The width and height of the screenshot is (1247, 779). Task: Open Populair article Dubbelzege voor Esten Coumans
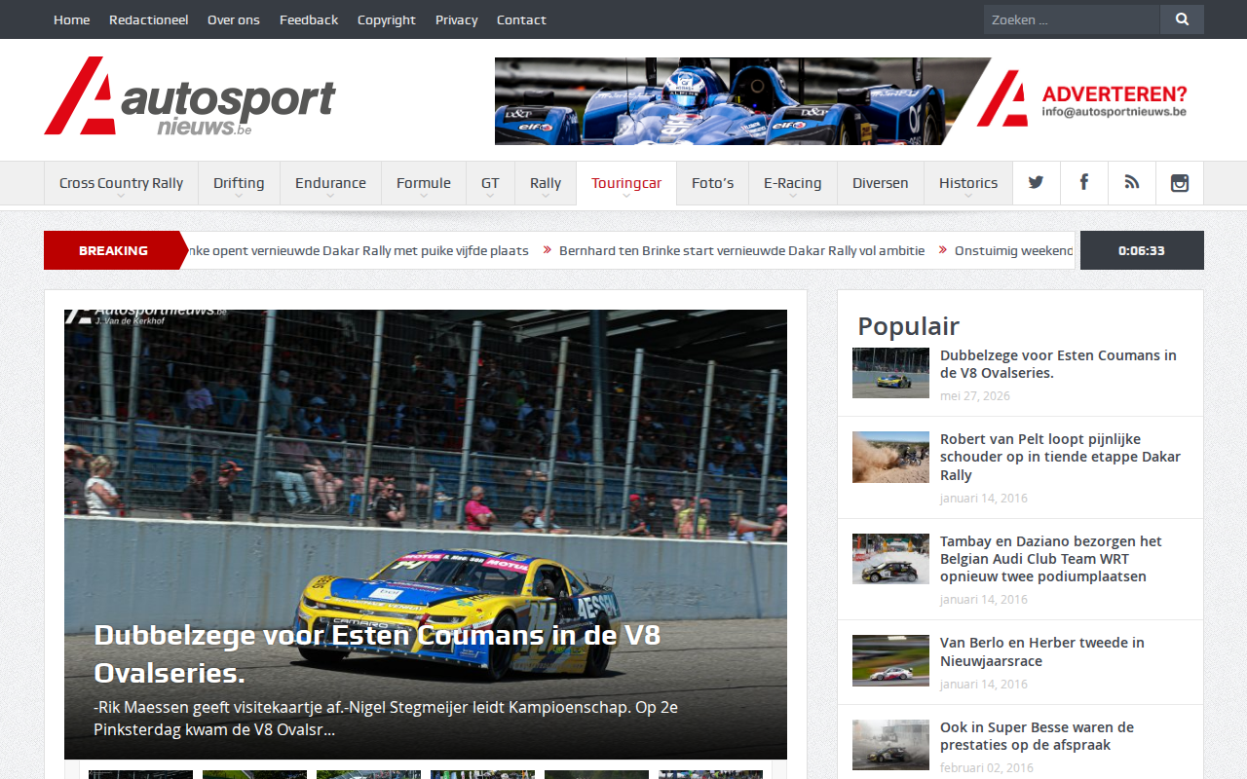[1058, 364]
